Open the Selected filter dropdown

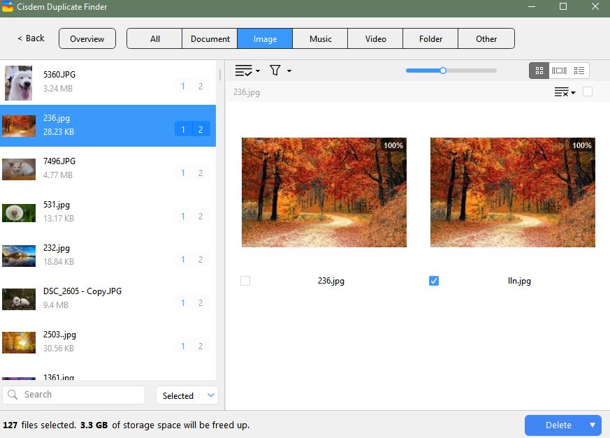pyautogui.click(x=187, y=395)
